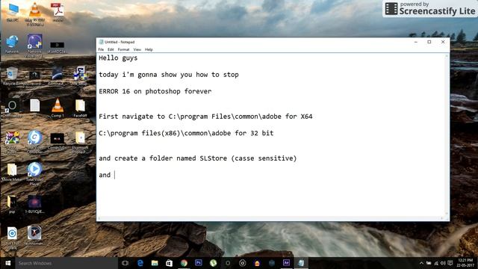Open Photoshop from the taskbar
478x269 pixels.
click(x=199, y=263)
